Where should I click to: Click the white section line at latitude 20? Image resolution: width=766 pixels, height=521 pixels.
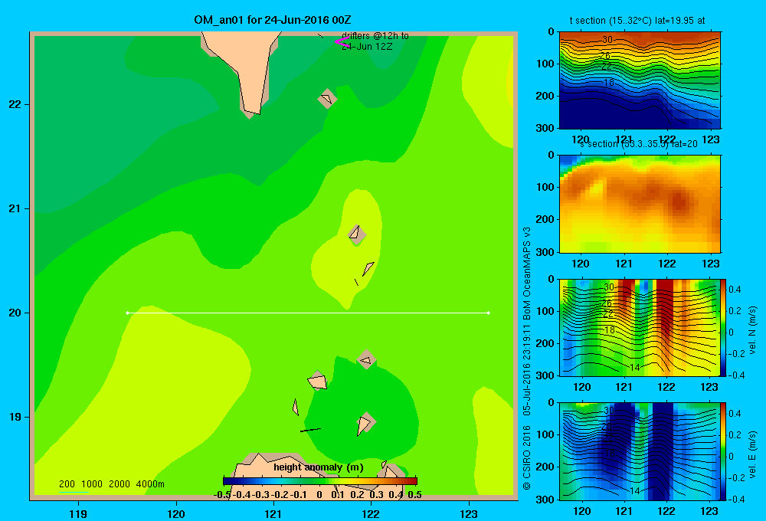pos(308,313)
